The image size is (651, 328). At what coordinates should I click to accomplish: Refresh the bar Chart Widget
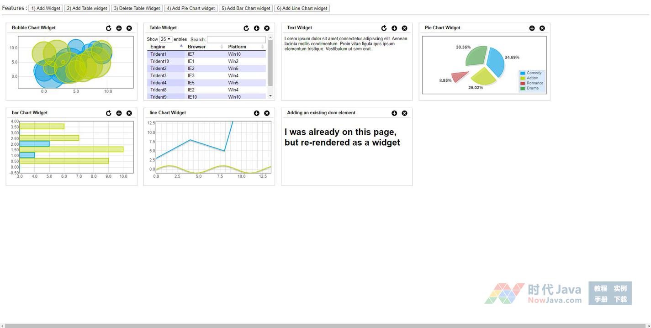click(109, 113)
